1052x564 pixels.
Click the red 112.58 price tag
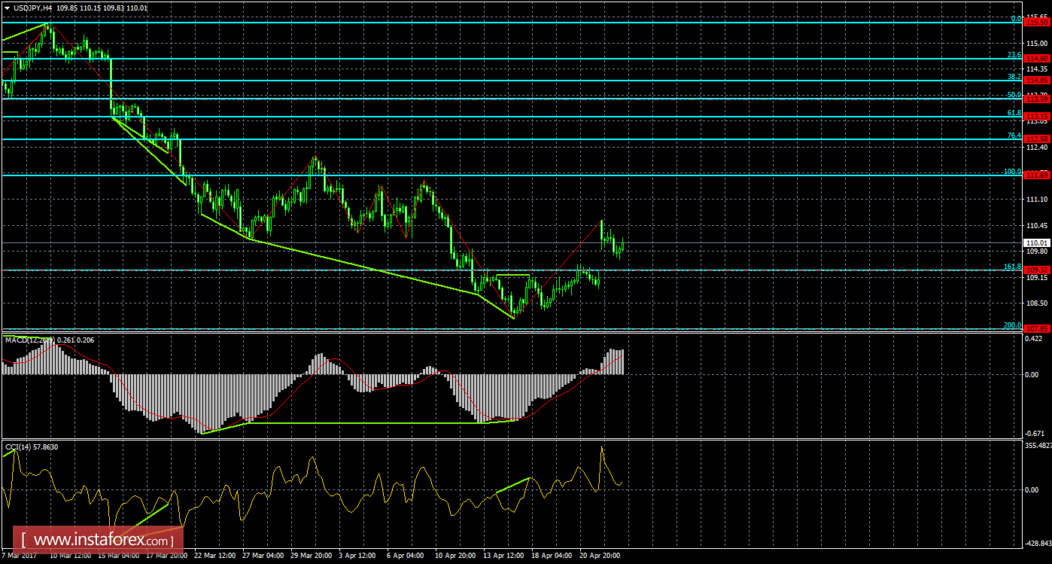coord(1037,139)
